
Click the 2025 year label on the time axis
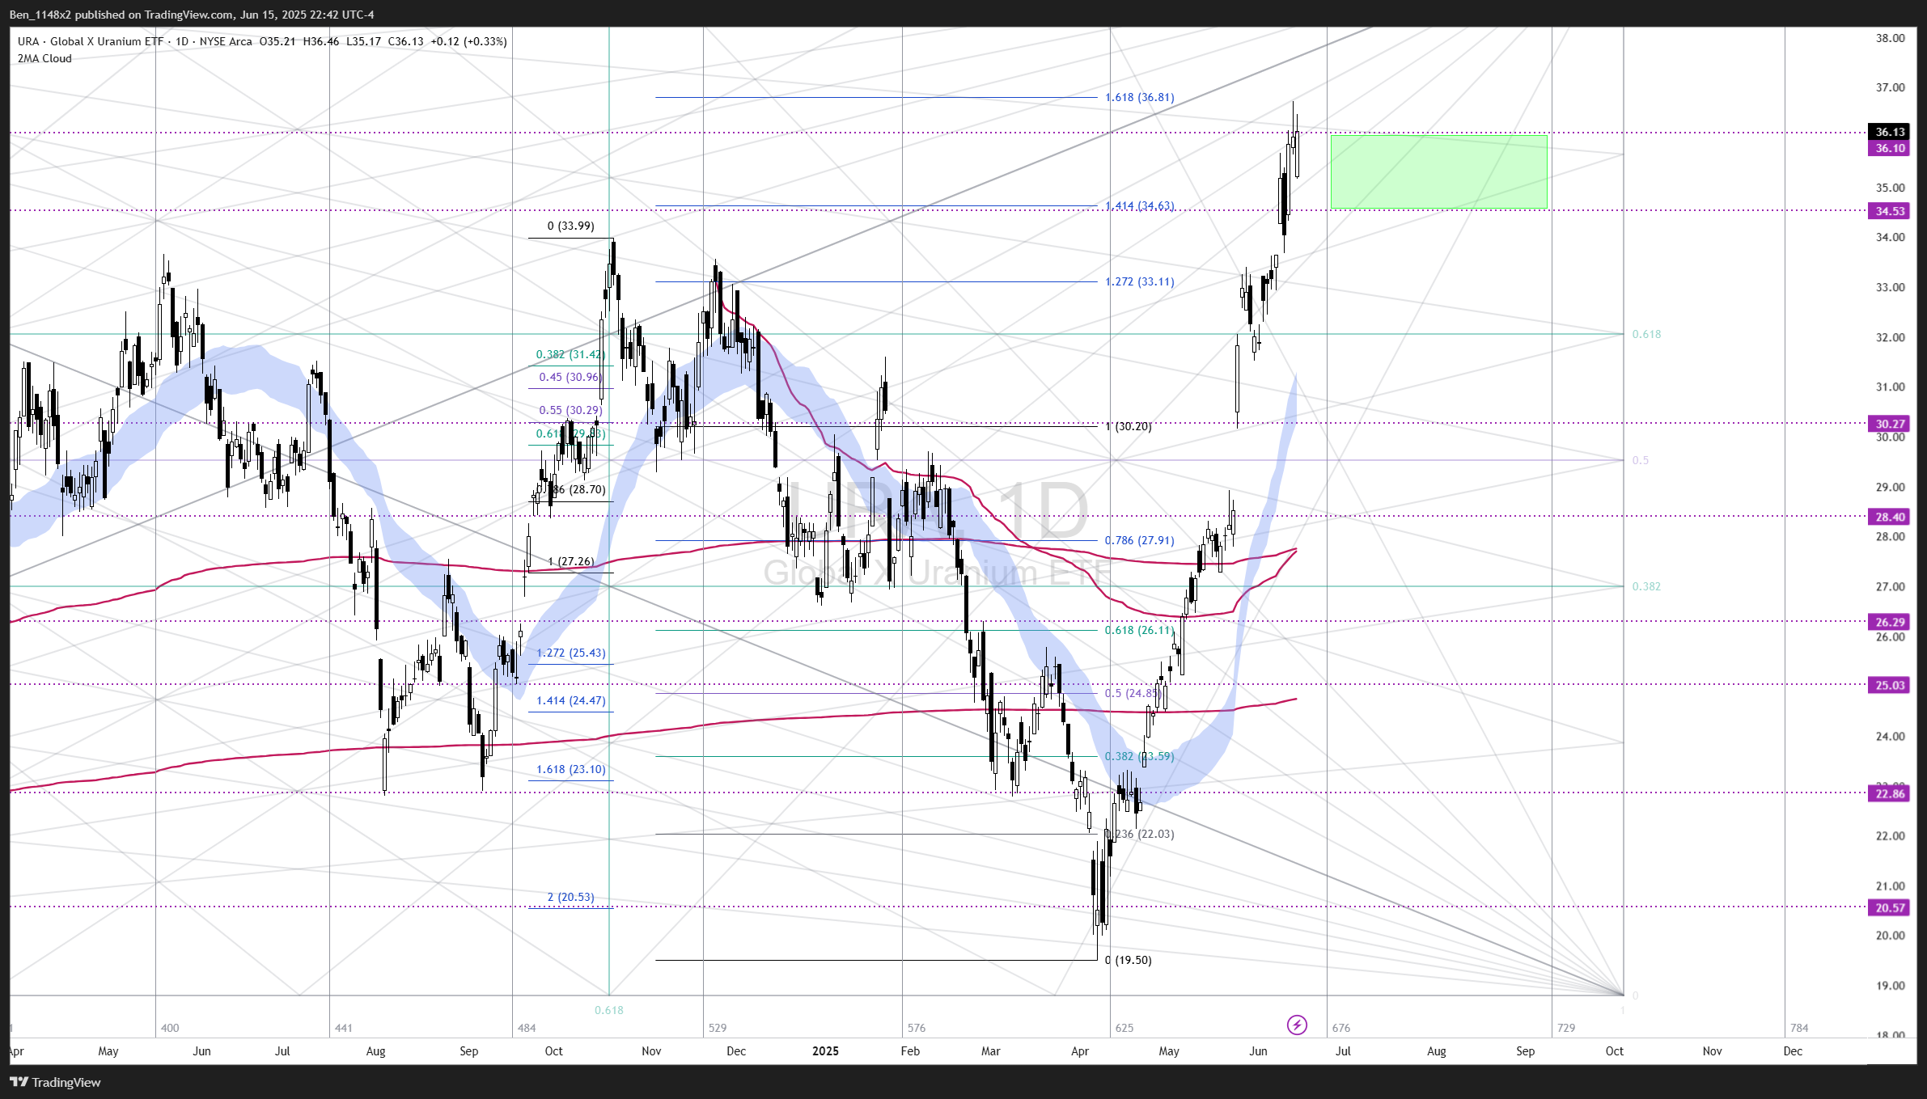coord(825,1051)
